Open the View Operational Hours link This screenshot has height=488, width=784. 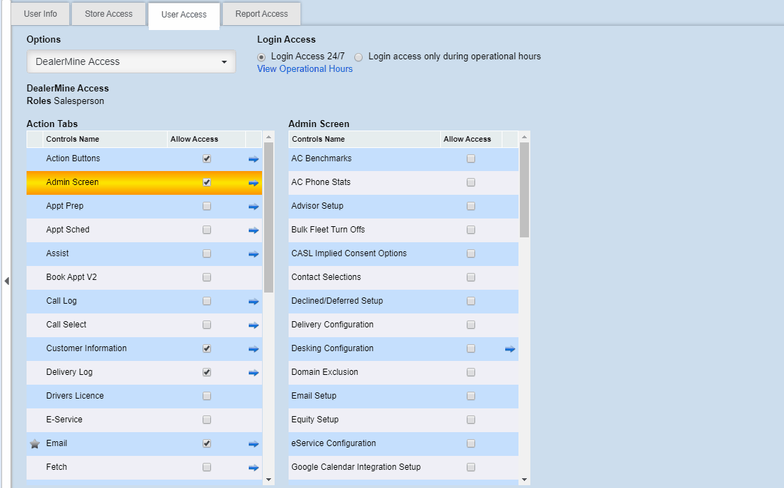(x=305, y=68)
